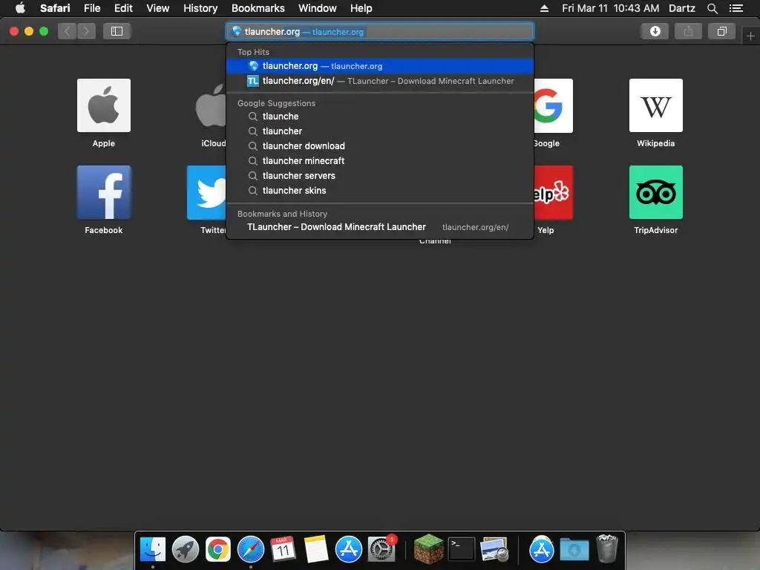
Task: Open the Facebook favorite tile
Action: point(104,192)
